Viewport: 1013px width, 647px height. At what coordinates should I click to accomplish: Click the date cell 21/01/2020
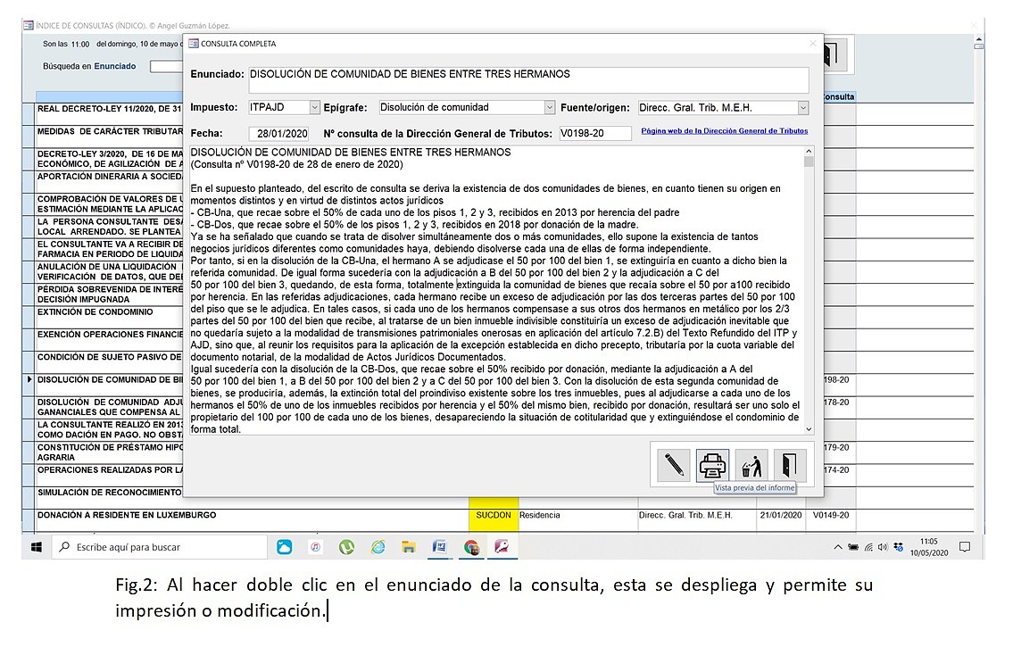(780, 519)
